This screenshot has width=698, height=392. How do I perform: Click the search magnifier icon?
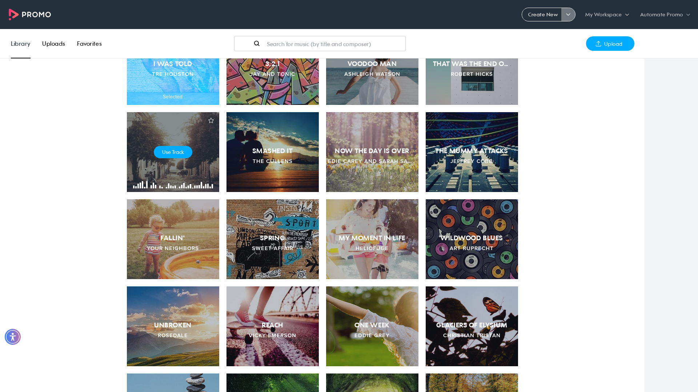click(257, 44)
